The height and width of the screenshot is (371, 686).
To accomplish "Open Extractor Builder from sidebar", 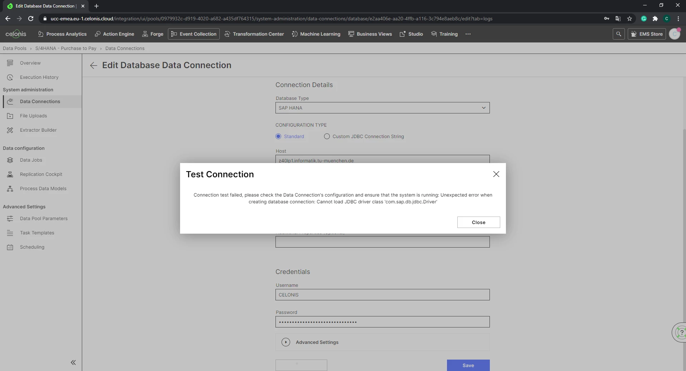I will (x=38, y=130).
